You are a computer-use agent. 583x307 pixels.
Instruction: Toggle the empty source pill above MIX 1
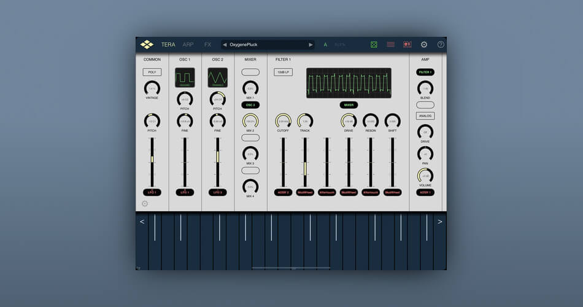(x=250, y=72)
